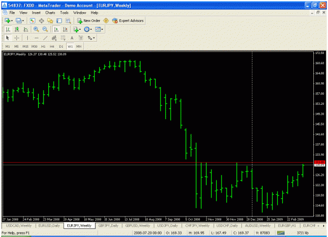Switch to D1 timeframe
The height and width of the screenshot is (237, 328).
coord(61,46)
